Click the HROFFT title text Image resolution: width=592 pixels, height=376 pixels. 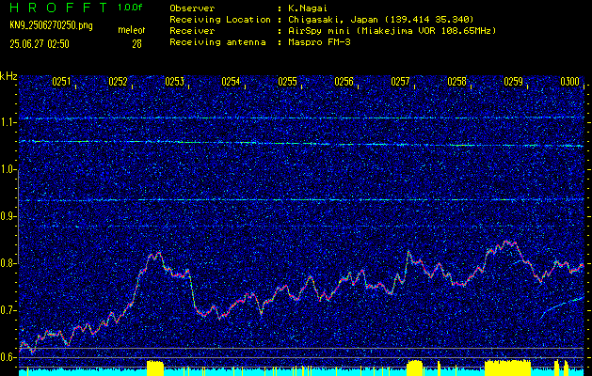(58, 8)
